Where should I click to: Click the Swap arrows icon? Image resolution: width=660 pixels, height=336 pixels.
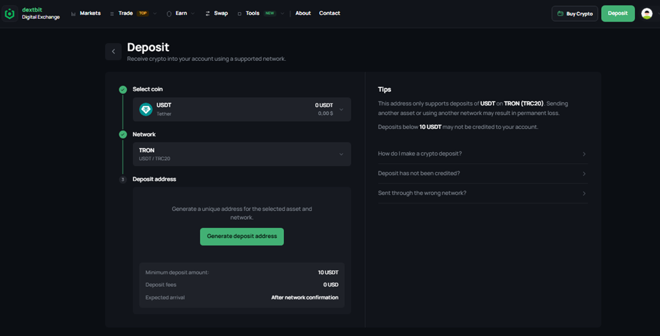point(207,14)
